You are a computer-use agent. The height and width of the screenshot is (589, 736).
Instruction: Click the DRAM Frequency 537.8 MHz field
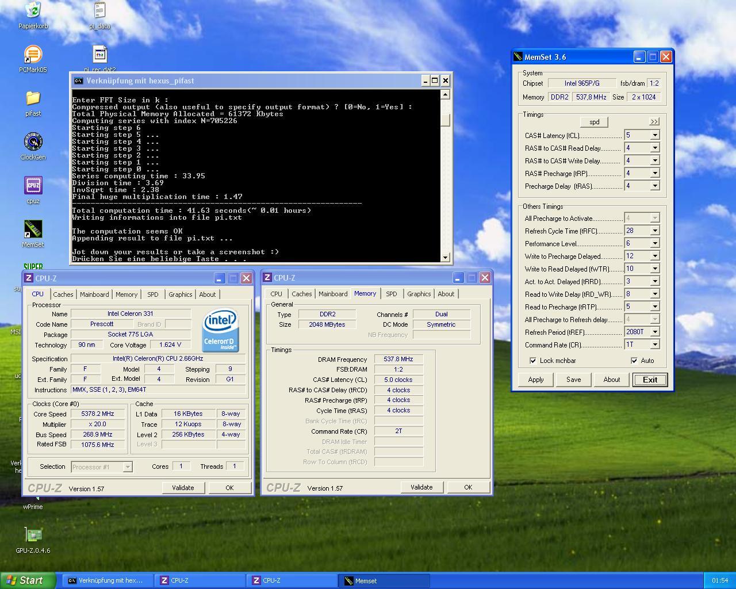[x=398, y=359]
